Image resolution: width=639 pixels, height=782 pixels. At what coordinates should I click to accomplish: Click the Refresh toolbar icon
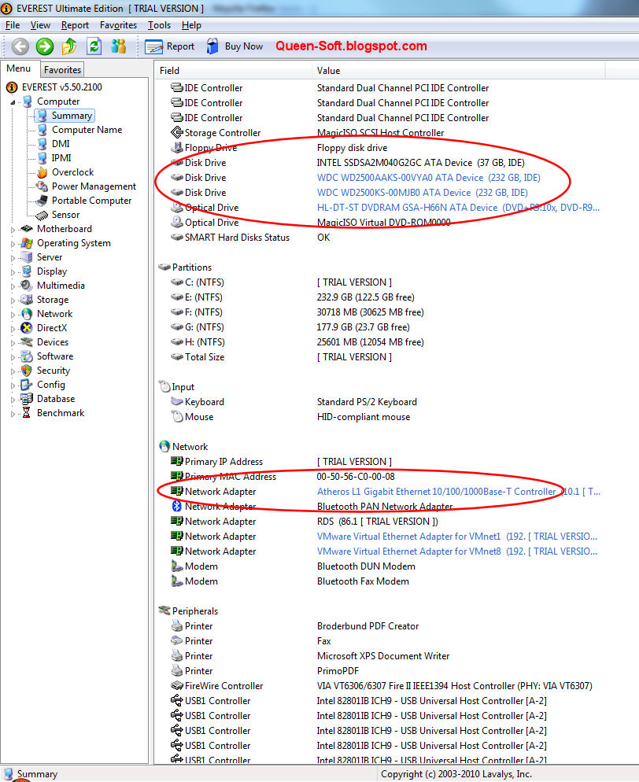[94, 46]
